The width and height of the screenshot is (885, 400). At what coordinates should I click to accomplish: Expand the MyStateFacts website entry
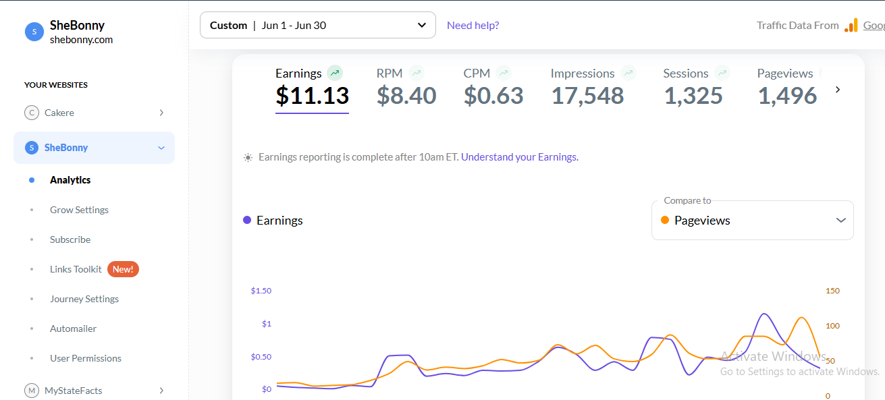(161, 391)
